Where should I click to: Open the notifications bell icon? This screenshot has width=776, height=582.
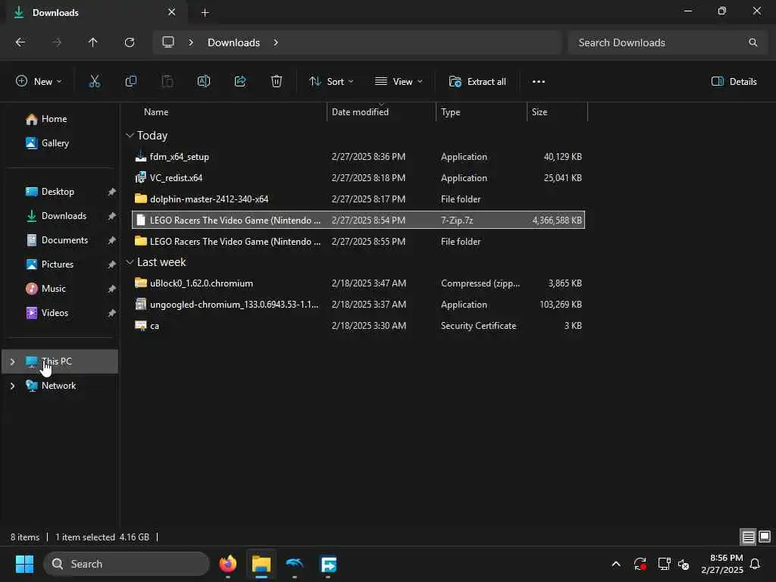click(x=755, y=564)
